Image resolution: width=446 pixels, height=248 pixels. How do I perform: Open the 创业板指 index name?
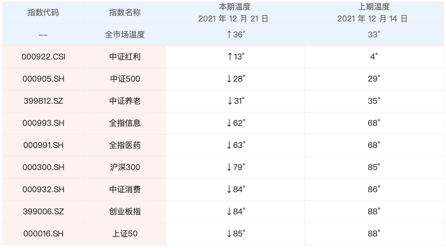pos(125,212)
